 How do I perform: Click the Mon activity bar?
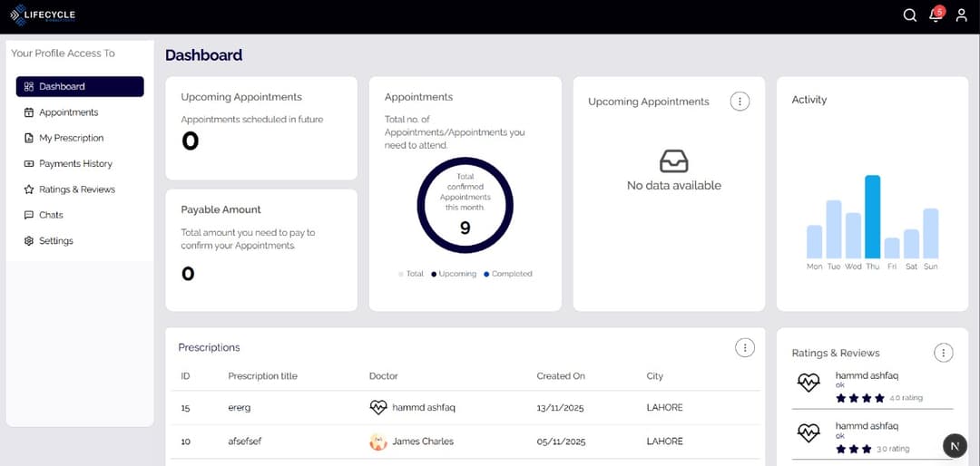pyautogui.click(x=814, y=242)
